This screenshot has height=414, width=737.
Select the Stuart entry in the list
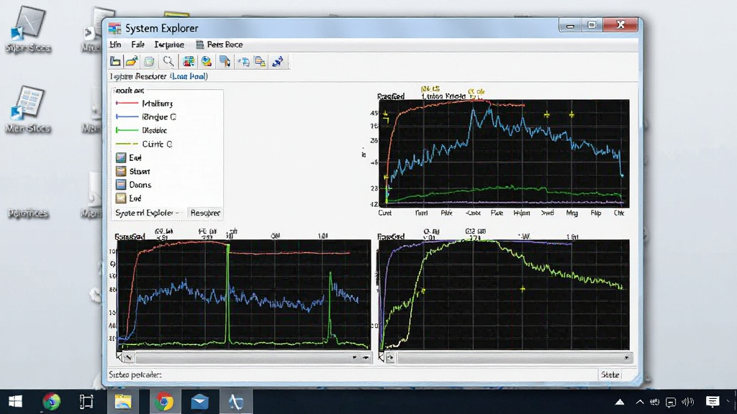(x=133, y=171)
